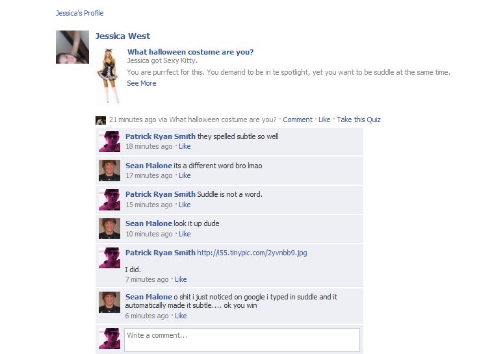This screenshot has width=479, height=354.
Task: Click Patrick Ryan Smith's avatar on first comment
Action: click(109, 142)
